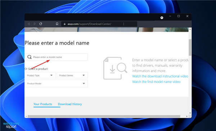The image size is (216, 131).
Task: Close the browser window
Action: (187, 16)
